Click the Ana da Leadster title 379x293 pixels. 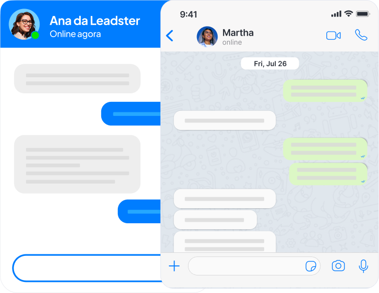pos(94,21)
